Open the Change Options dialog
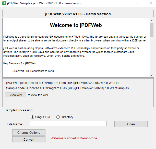The width and height of the screenshot is (156, 149). (29, 132)
